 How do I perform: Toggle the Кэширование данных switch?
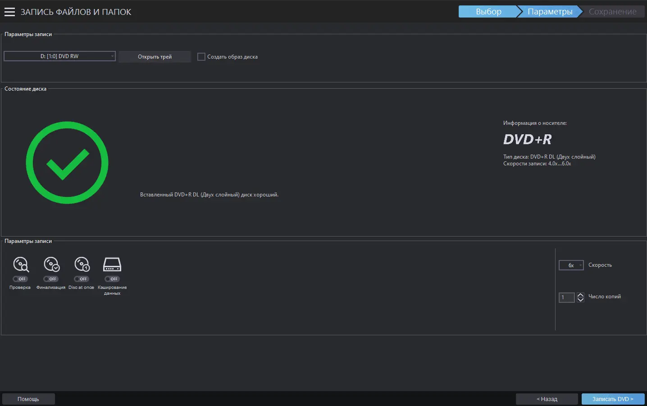[112, 279]
